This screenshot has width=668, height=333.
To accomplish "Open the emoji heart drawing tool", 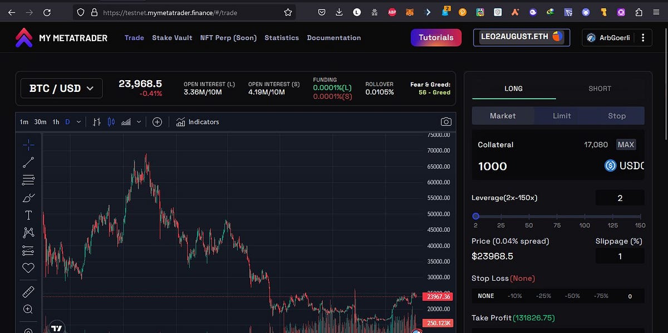I will 28,268.
